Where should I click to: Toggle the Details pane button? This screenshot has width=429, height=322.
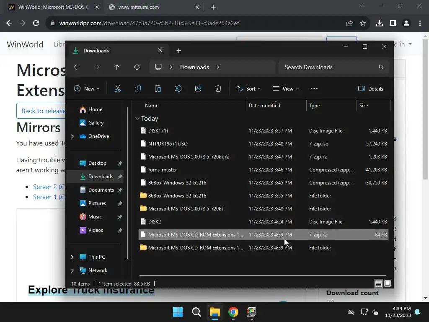(371, 89)
